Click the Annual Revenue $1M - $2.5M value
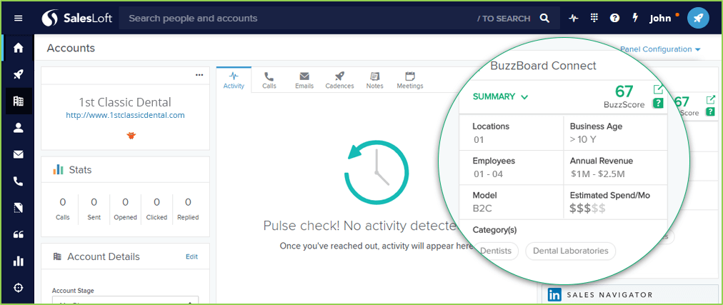723x305 pixels. click(x=597, y=174)
